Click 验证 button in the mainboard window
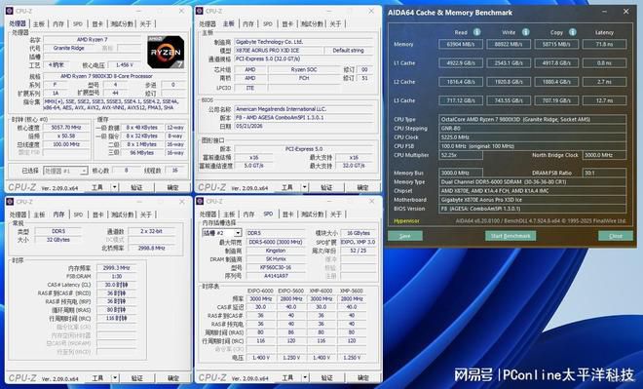 [x=326, y=187]
